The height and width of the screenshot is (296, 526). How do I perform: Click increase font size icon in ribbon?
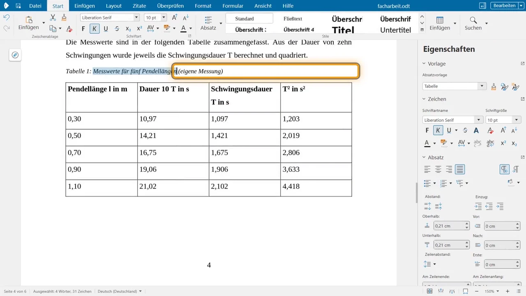[175, 17]
